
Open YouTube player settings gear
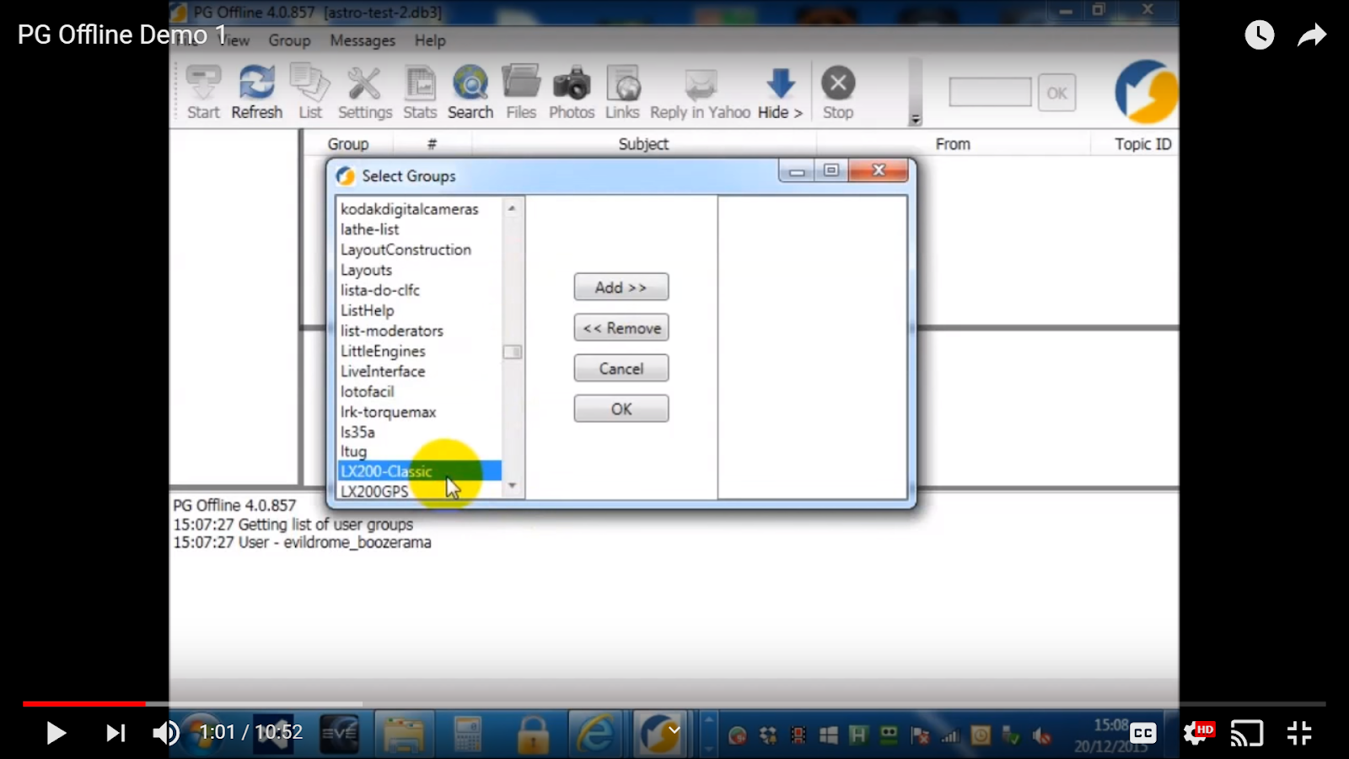point(1196,733)
